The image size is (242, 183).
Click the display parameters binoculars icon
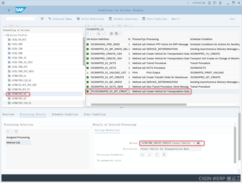(x=143, y=155)
